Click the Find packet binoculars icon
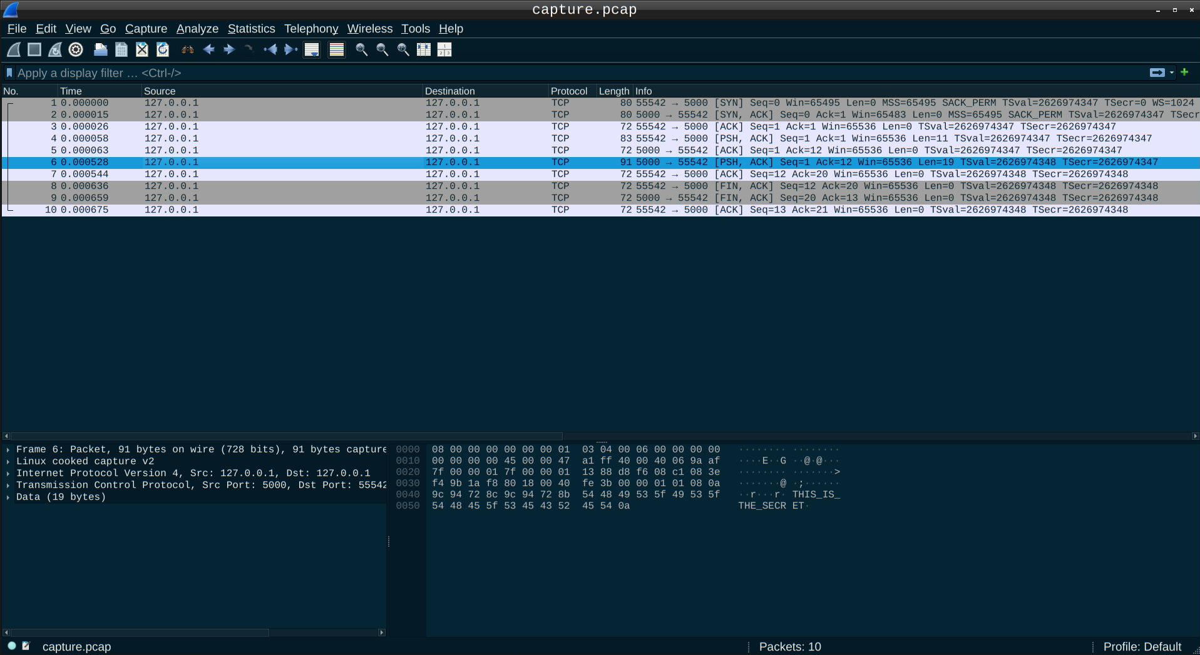 point(187,50)
